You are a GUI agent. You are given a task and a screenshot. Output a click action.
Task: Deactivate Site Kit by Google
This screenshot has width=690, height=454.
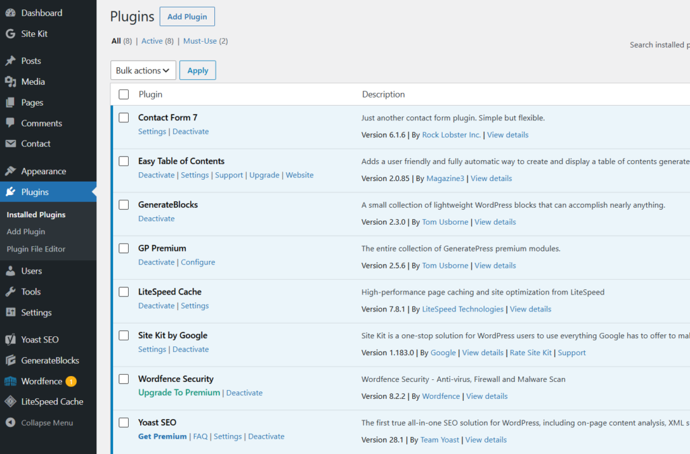point(191,349)
